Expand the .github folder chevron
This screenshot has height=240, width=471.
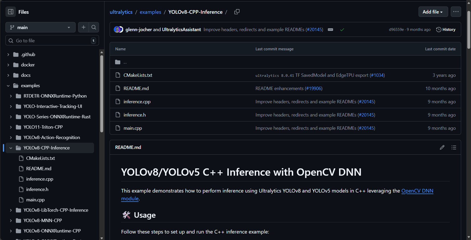click(8, 54)
